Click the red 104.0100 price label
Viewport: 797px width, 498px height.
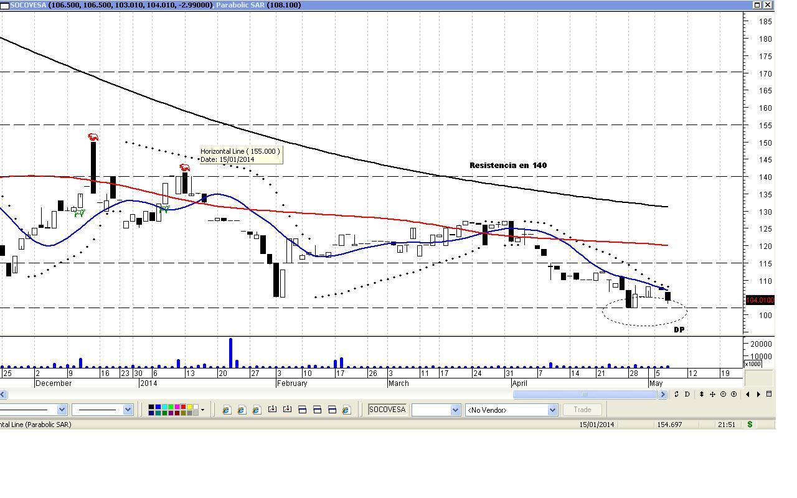pyautogui.click(x=760, y=301)
